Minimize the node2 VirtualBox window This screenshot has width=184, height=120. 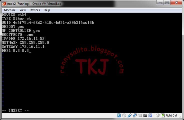pos(160,3)
